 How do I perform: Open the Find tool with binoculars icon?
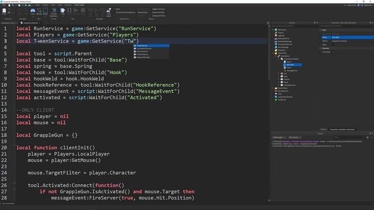click(33, 10)
